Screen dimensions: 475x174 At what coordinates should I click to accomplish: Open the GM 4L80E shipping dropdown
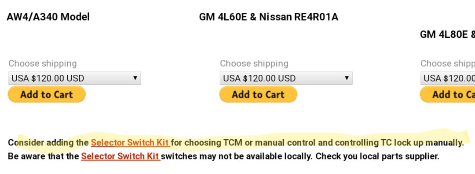point(448,78)
